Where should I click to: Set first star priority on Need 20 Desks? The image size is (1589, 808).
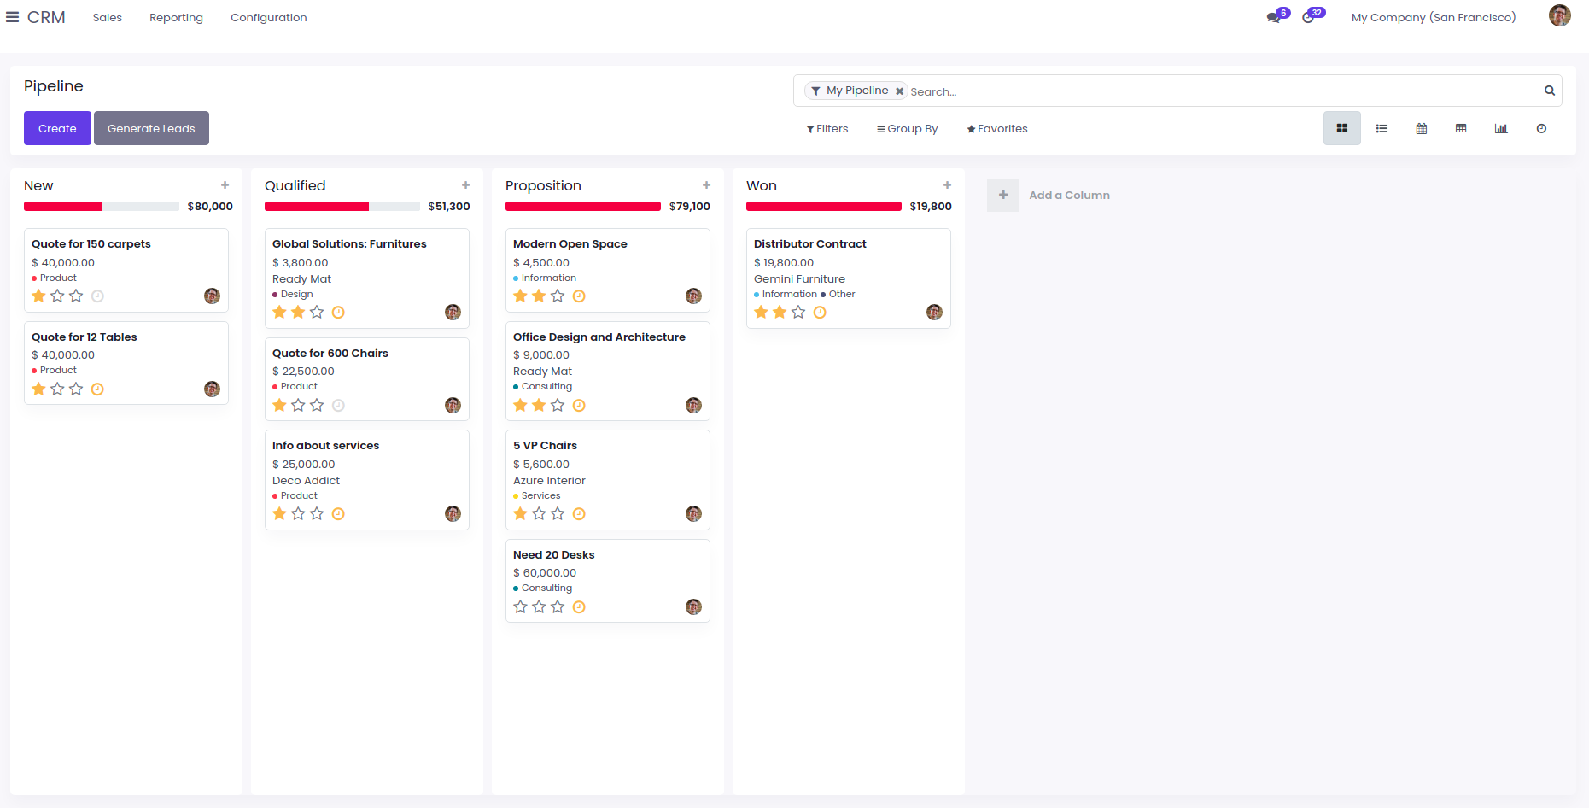(x=520, y=607)
